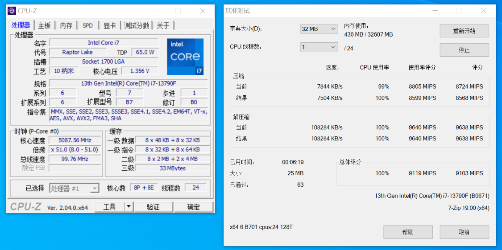The width and height of the screenshot is (502, 250).
Task: Click the 10 纳米 process value
Action: (x=63, y=71)
